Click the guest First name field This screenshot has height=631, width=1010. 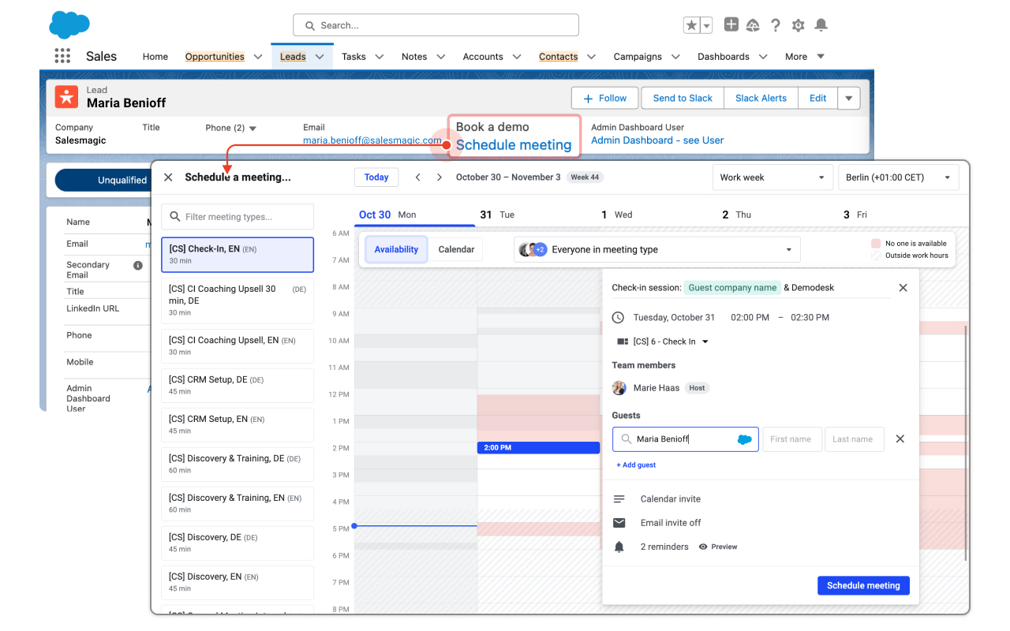pyautogui.click(x=792, y=439)
